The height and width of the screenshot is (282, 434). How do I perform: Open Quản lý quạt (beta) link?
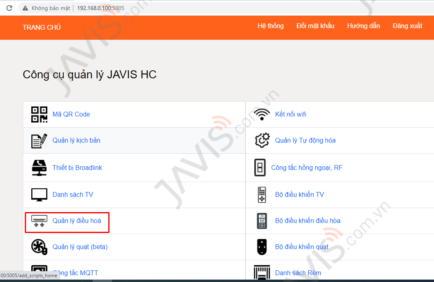[80, 247]
